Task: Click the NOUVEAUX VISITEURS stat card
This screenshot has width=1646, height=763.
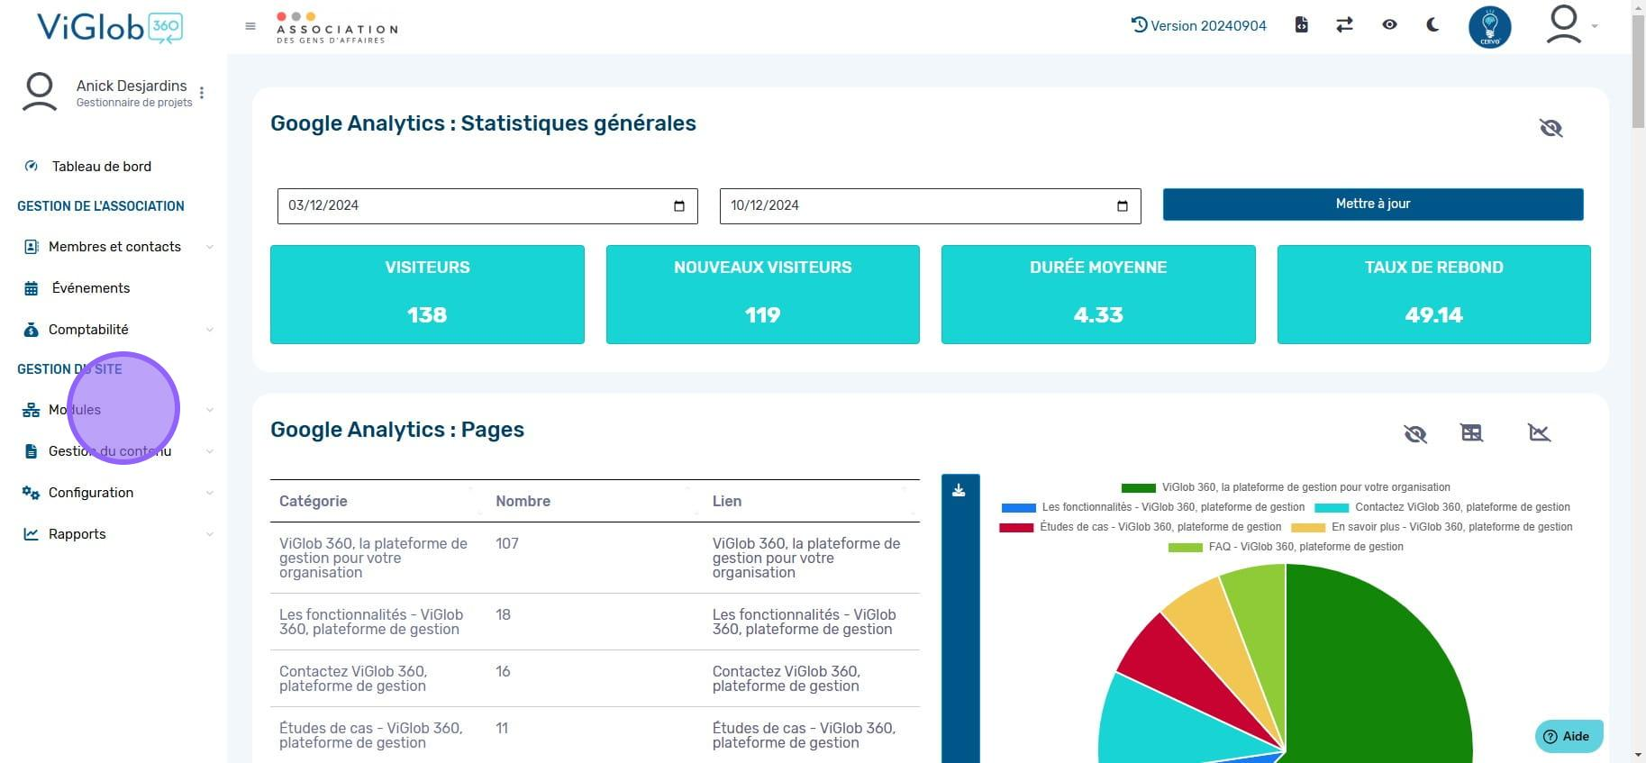Action: coord(763,295)
